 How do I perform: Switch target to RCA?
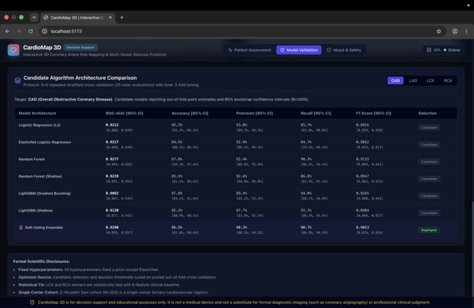pyautogui.click(x=448, y=81)
